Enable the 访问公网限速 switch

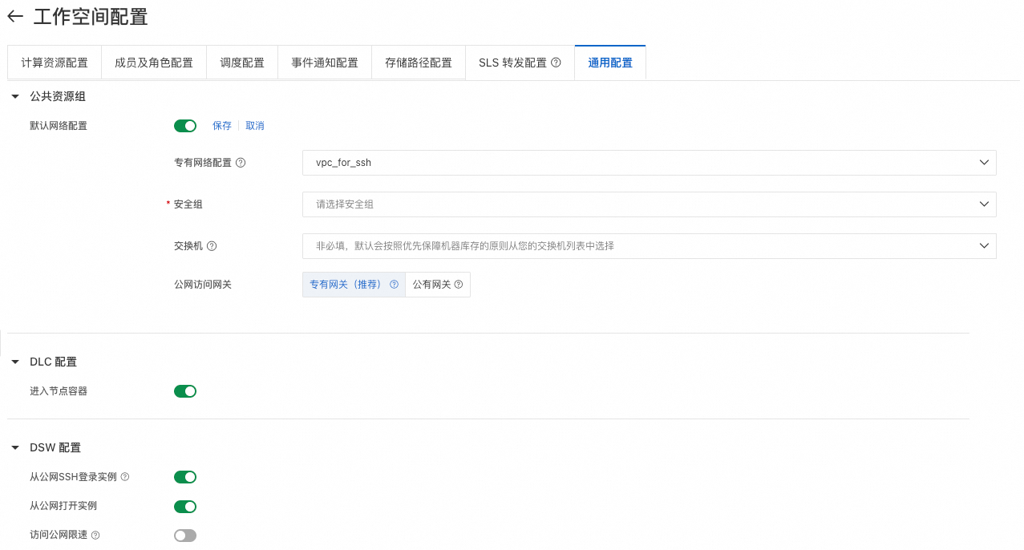click(x=185, y=535)
